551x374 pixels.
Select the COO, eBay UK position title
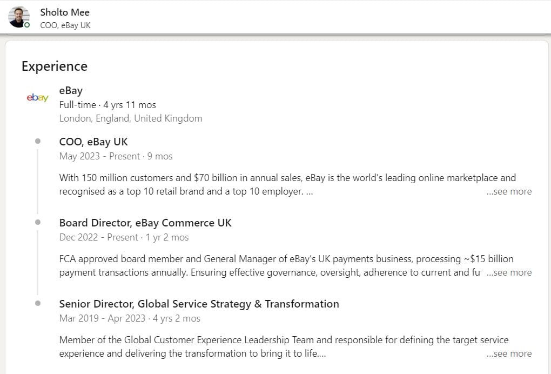[x=93, y=142]
